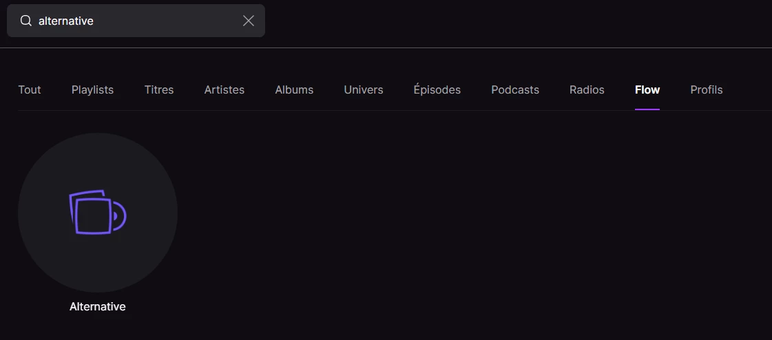
Task: View the Épisodes tab
Action: (437, 89)
